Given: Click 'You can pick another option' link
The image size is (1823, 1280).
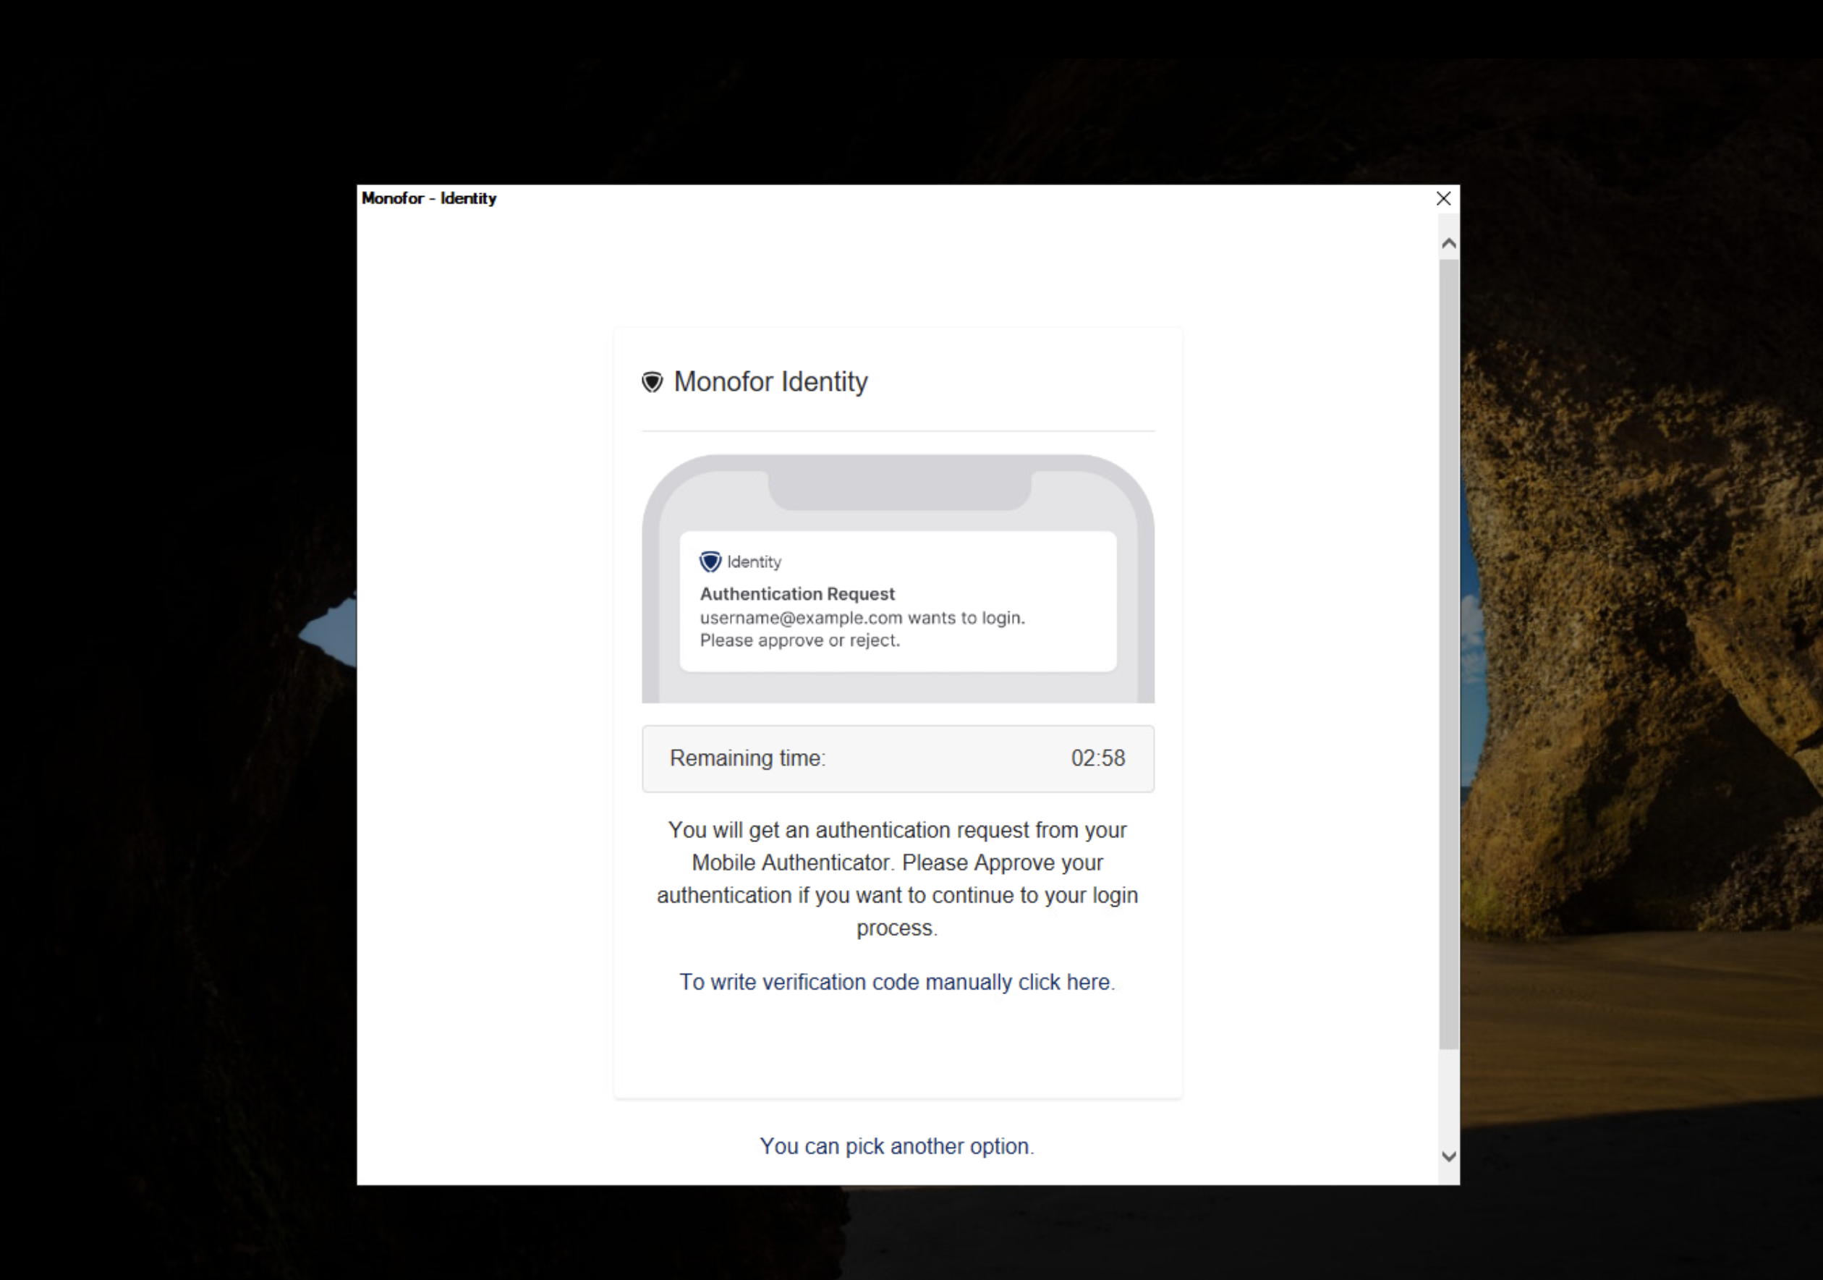Looking at the screenshot, I should (897, 1147).
